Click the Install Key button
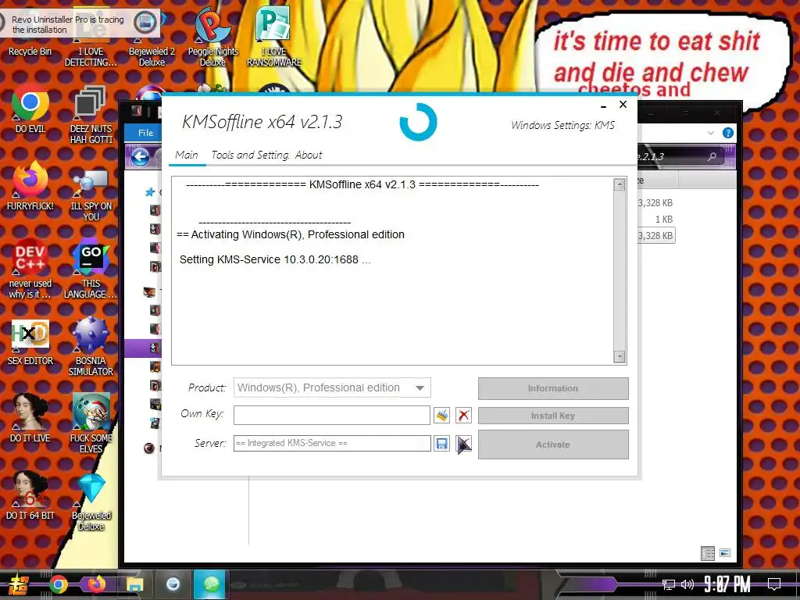 [x=553, y=416]
